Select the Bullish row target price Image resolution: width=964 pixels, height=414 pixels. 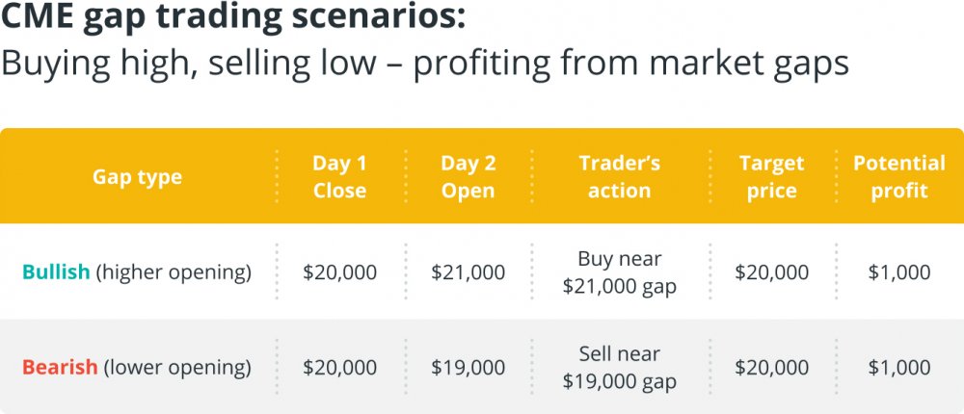click(771, 272)
